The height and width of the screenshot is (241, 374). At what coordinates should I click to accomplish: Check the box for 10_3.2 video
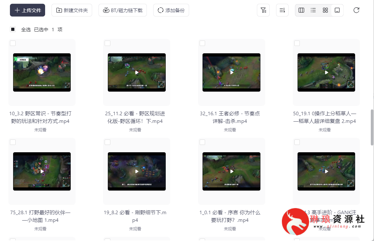pos(13,43)
